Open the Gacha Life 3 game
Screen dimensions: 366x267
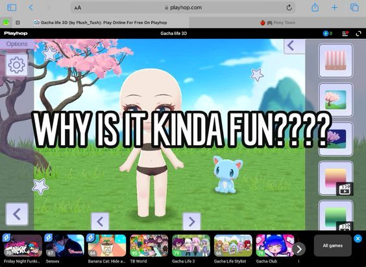(191, 246)
